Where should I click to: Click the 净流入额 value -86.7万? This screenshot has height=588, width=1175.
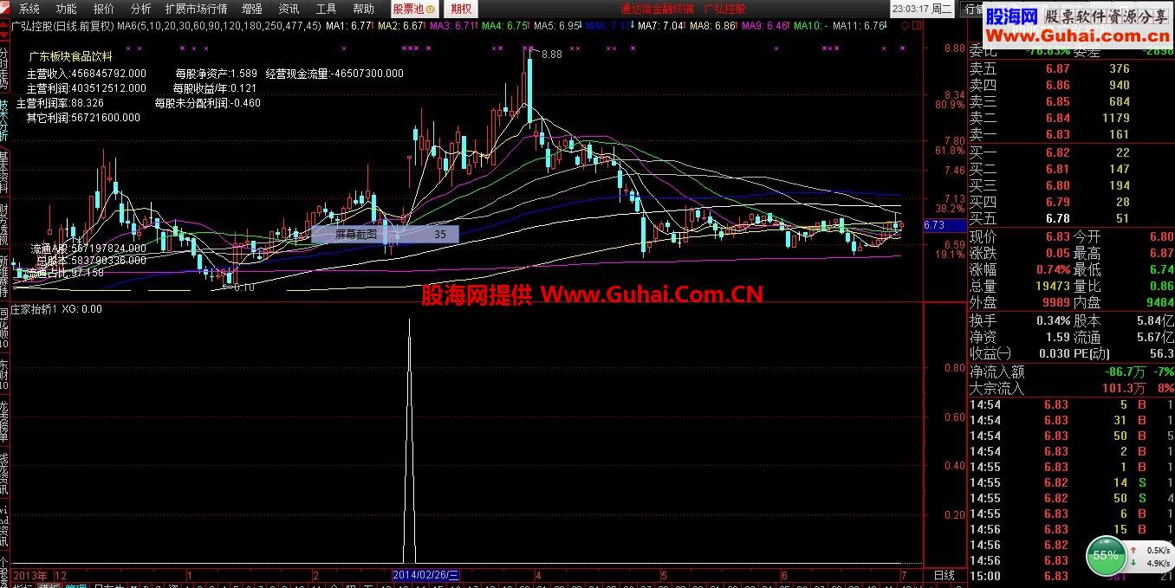pyautogui.click(x=1124, y=372)
